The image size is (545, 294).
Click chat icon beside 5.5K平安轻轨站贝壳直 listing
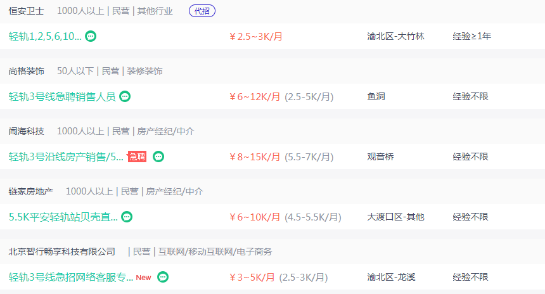(127, 217)
